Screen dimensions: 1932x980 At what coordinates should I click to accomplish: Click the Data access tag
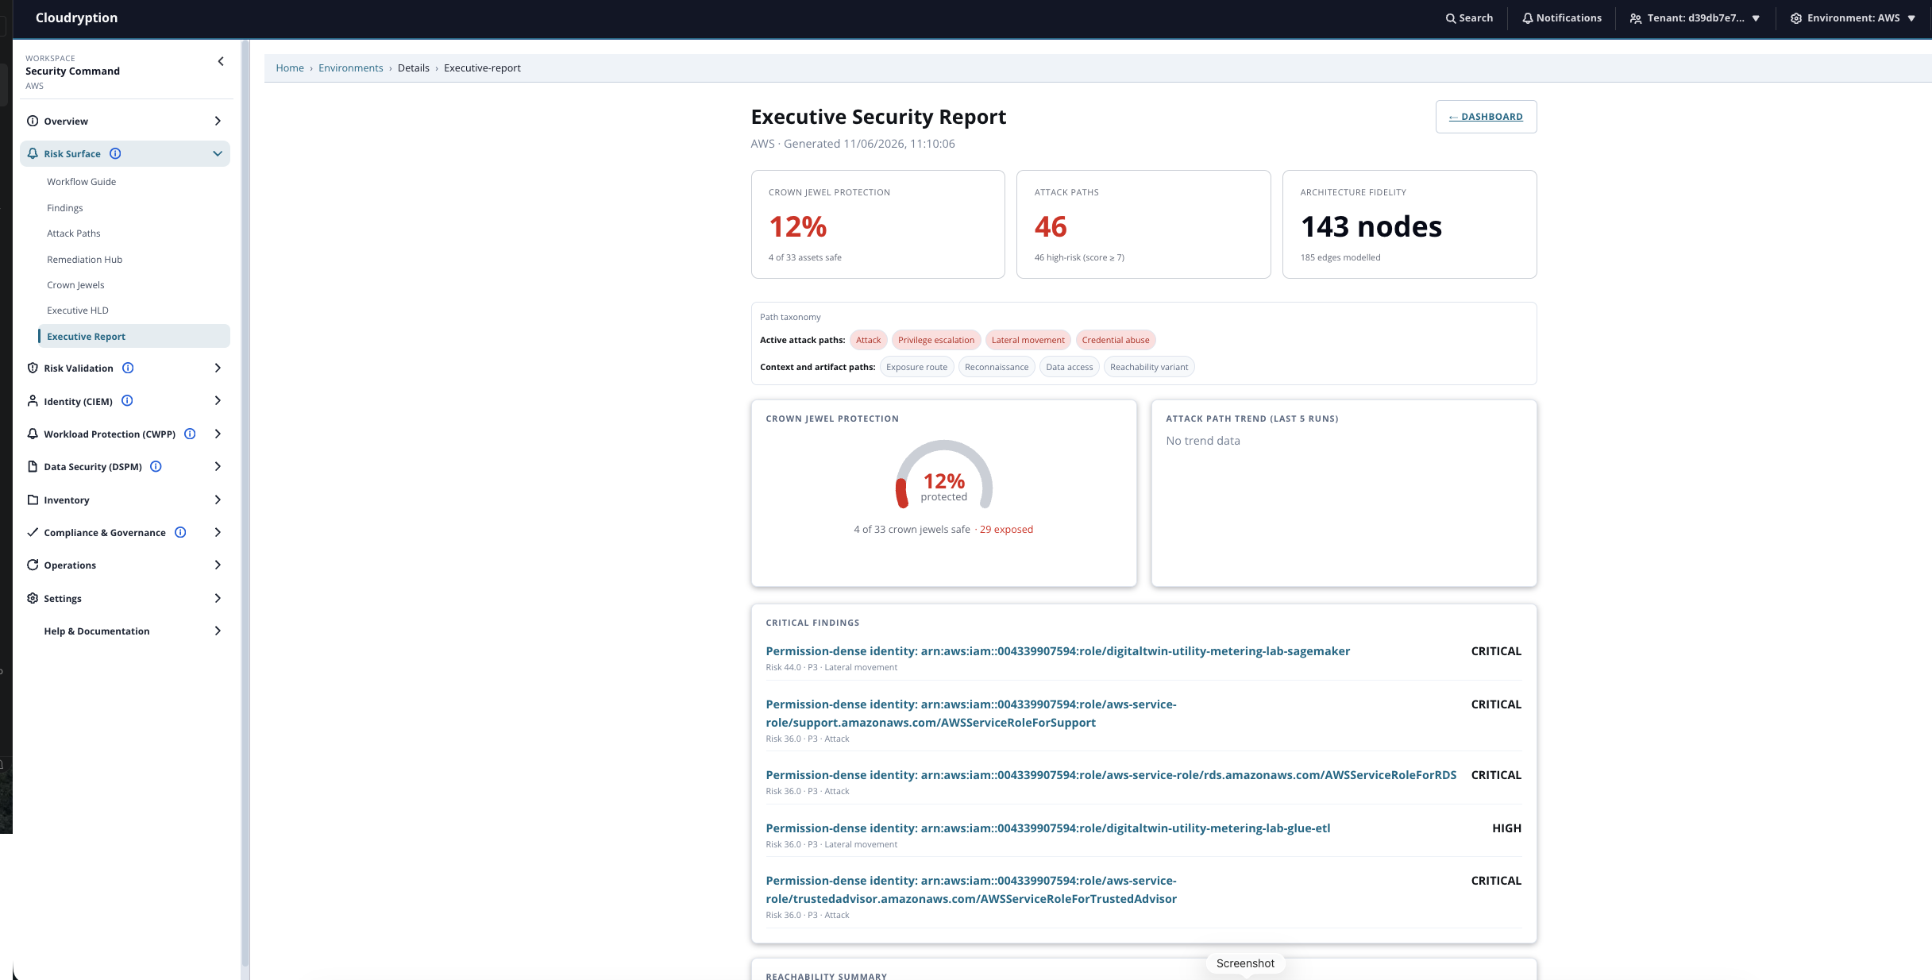click(1069, 367)
